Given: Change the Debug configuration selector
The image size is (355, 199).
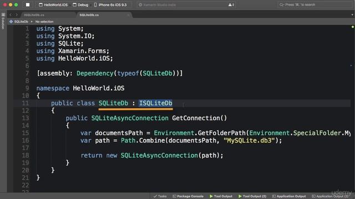Looking at the screenshot, I should (x=80, y=5).
